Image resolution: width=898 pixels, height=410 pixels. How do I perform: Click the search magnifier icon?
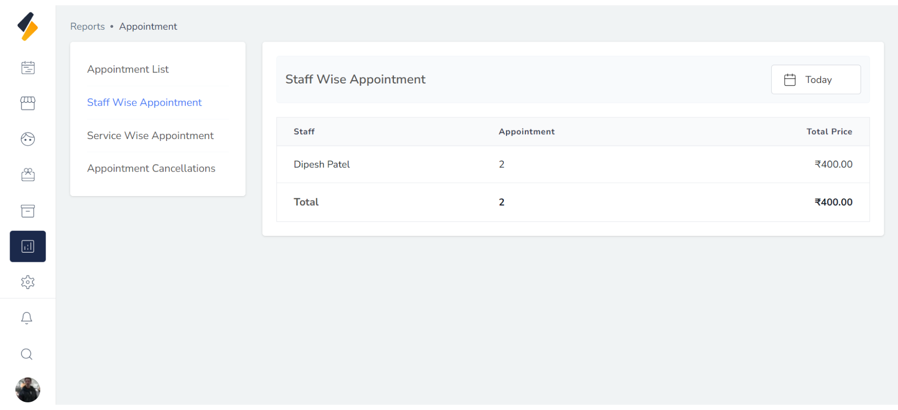(x=27, y=354)
